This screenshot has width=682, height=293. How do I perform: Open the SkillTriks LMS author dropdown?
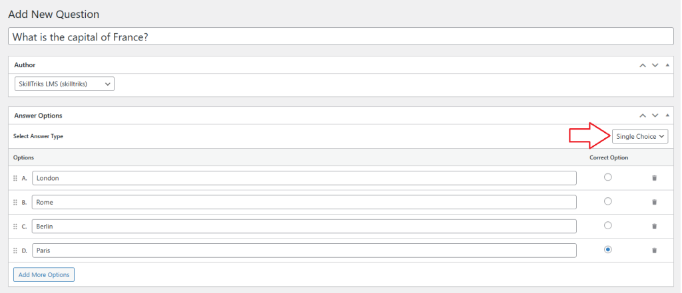click(x=64, y=84)
